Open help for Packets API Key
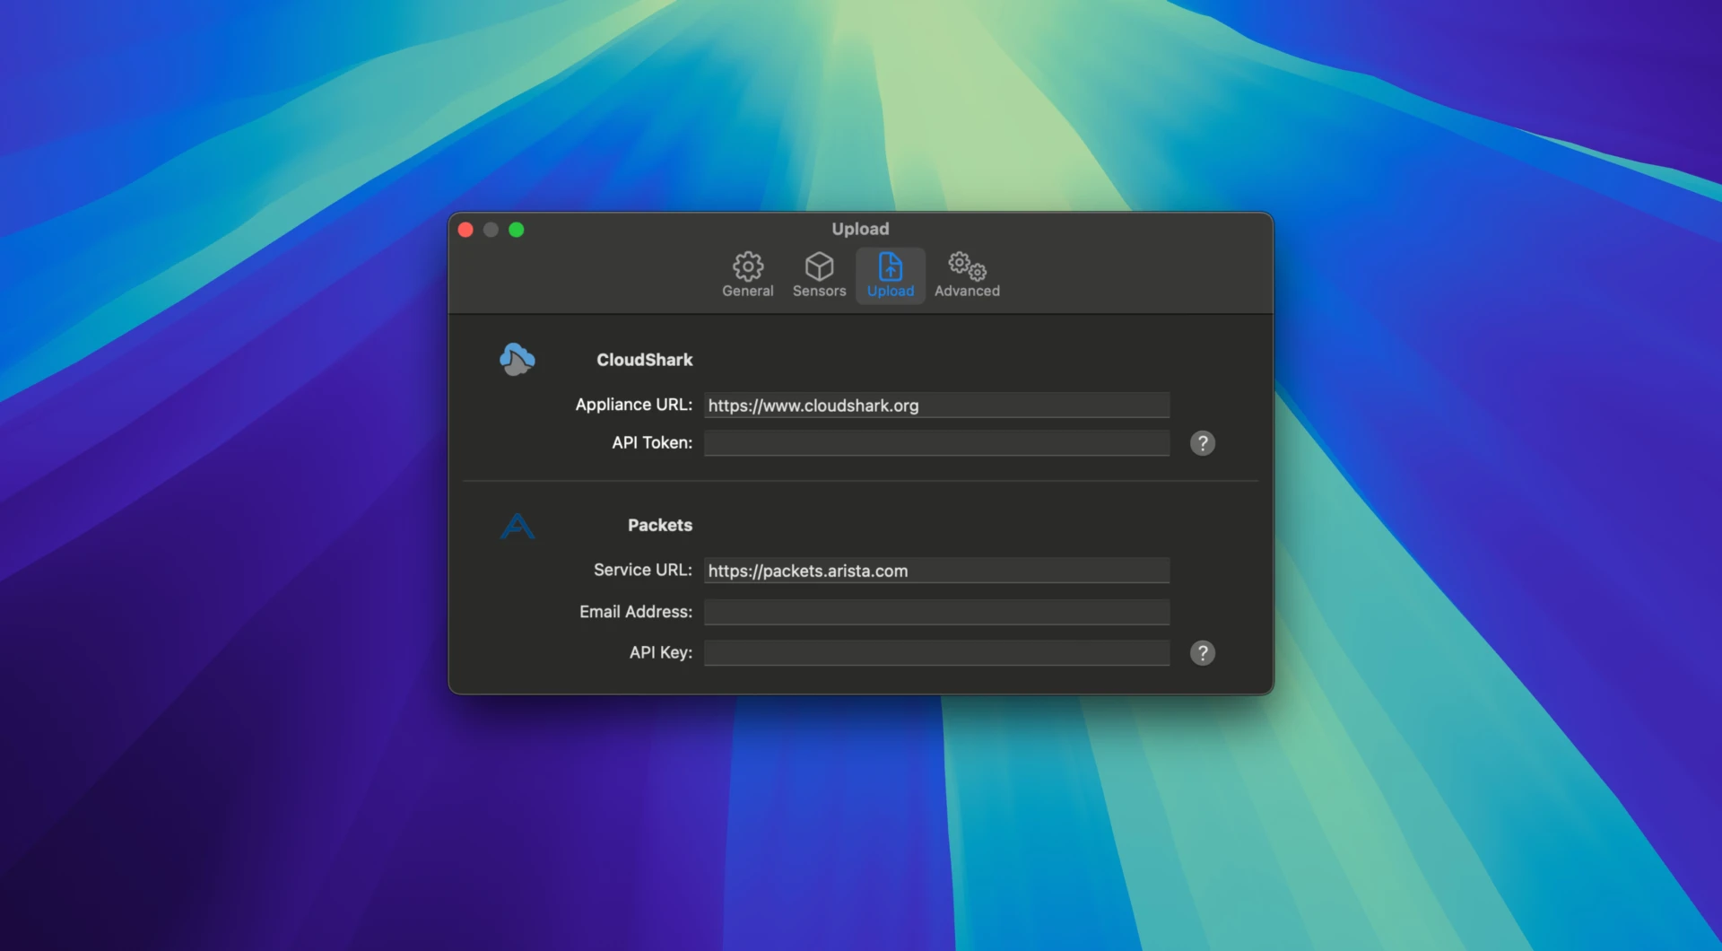1722x951 pixels. [1202, 653]
